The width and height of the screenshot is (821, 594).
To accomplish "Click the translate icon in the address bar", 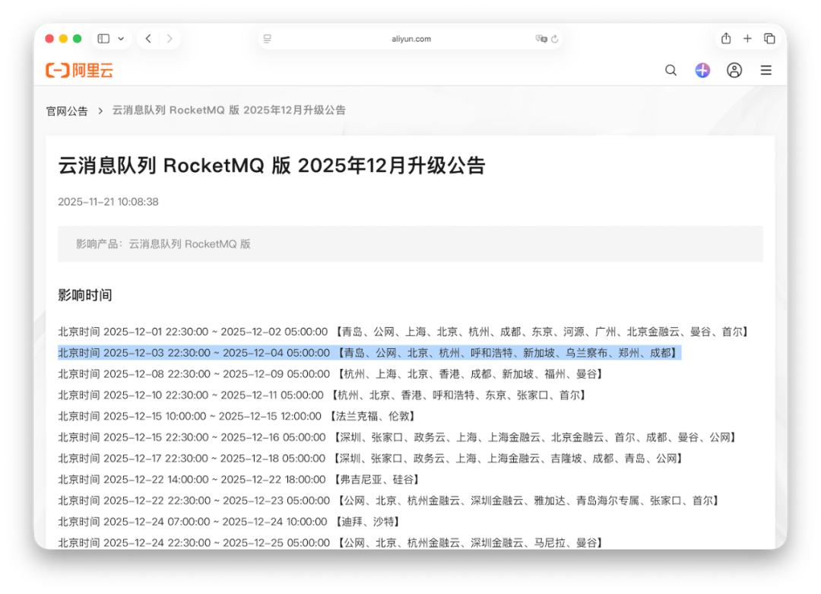I will point(541,38).
